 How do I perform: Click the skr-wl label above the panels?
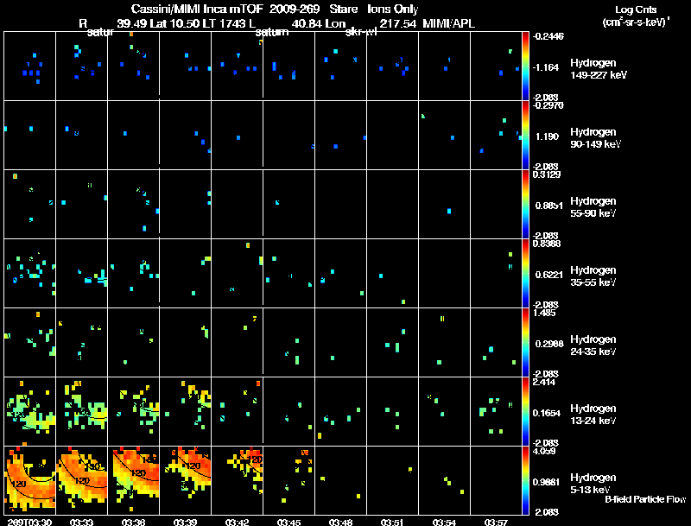coord(361,32)
